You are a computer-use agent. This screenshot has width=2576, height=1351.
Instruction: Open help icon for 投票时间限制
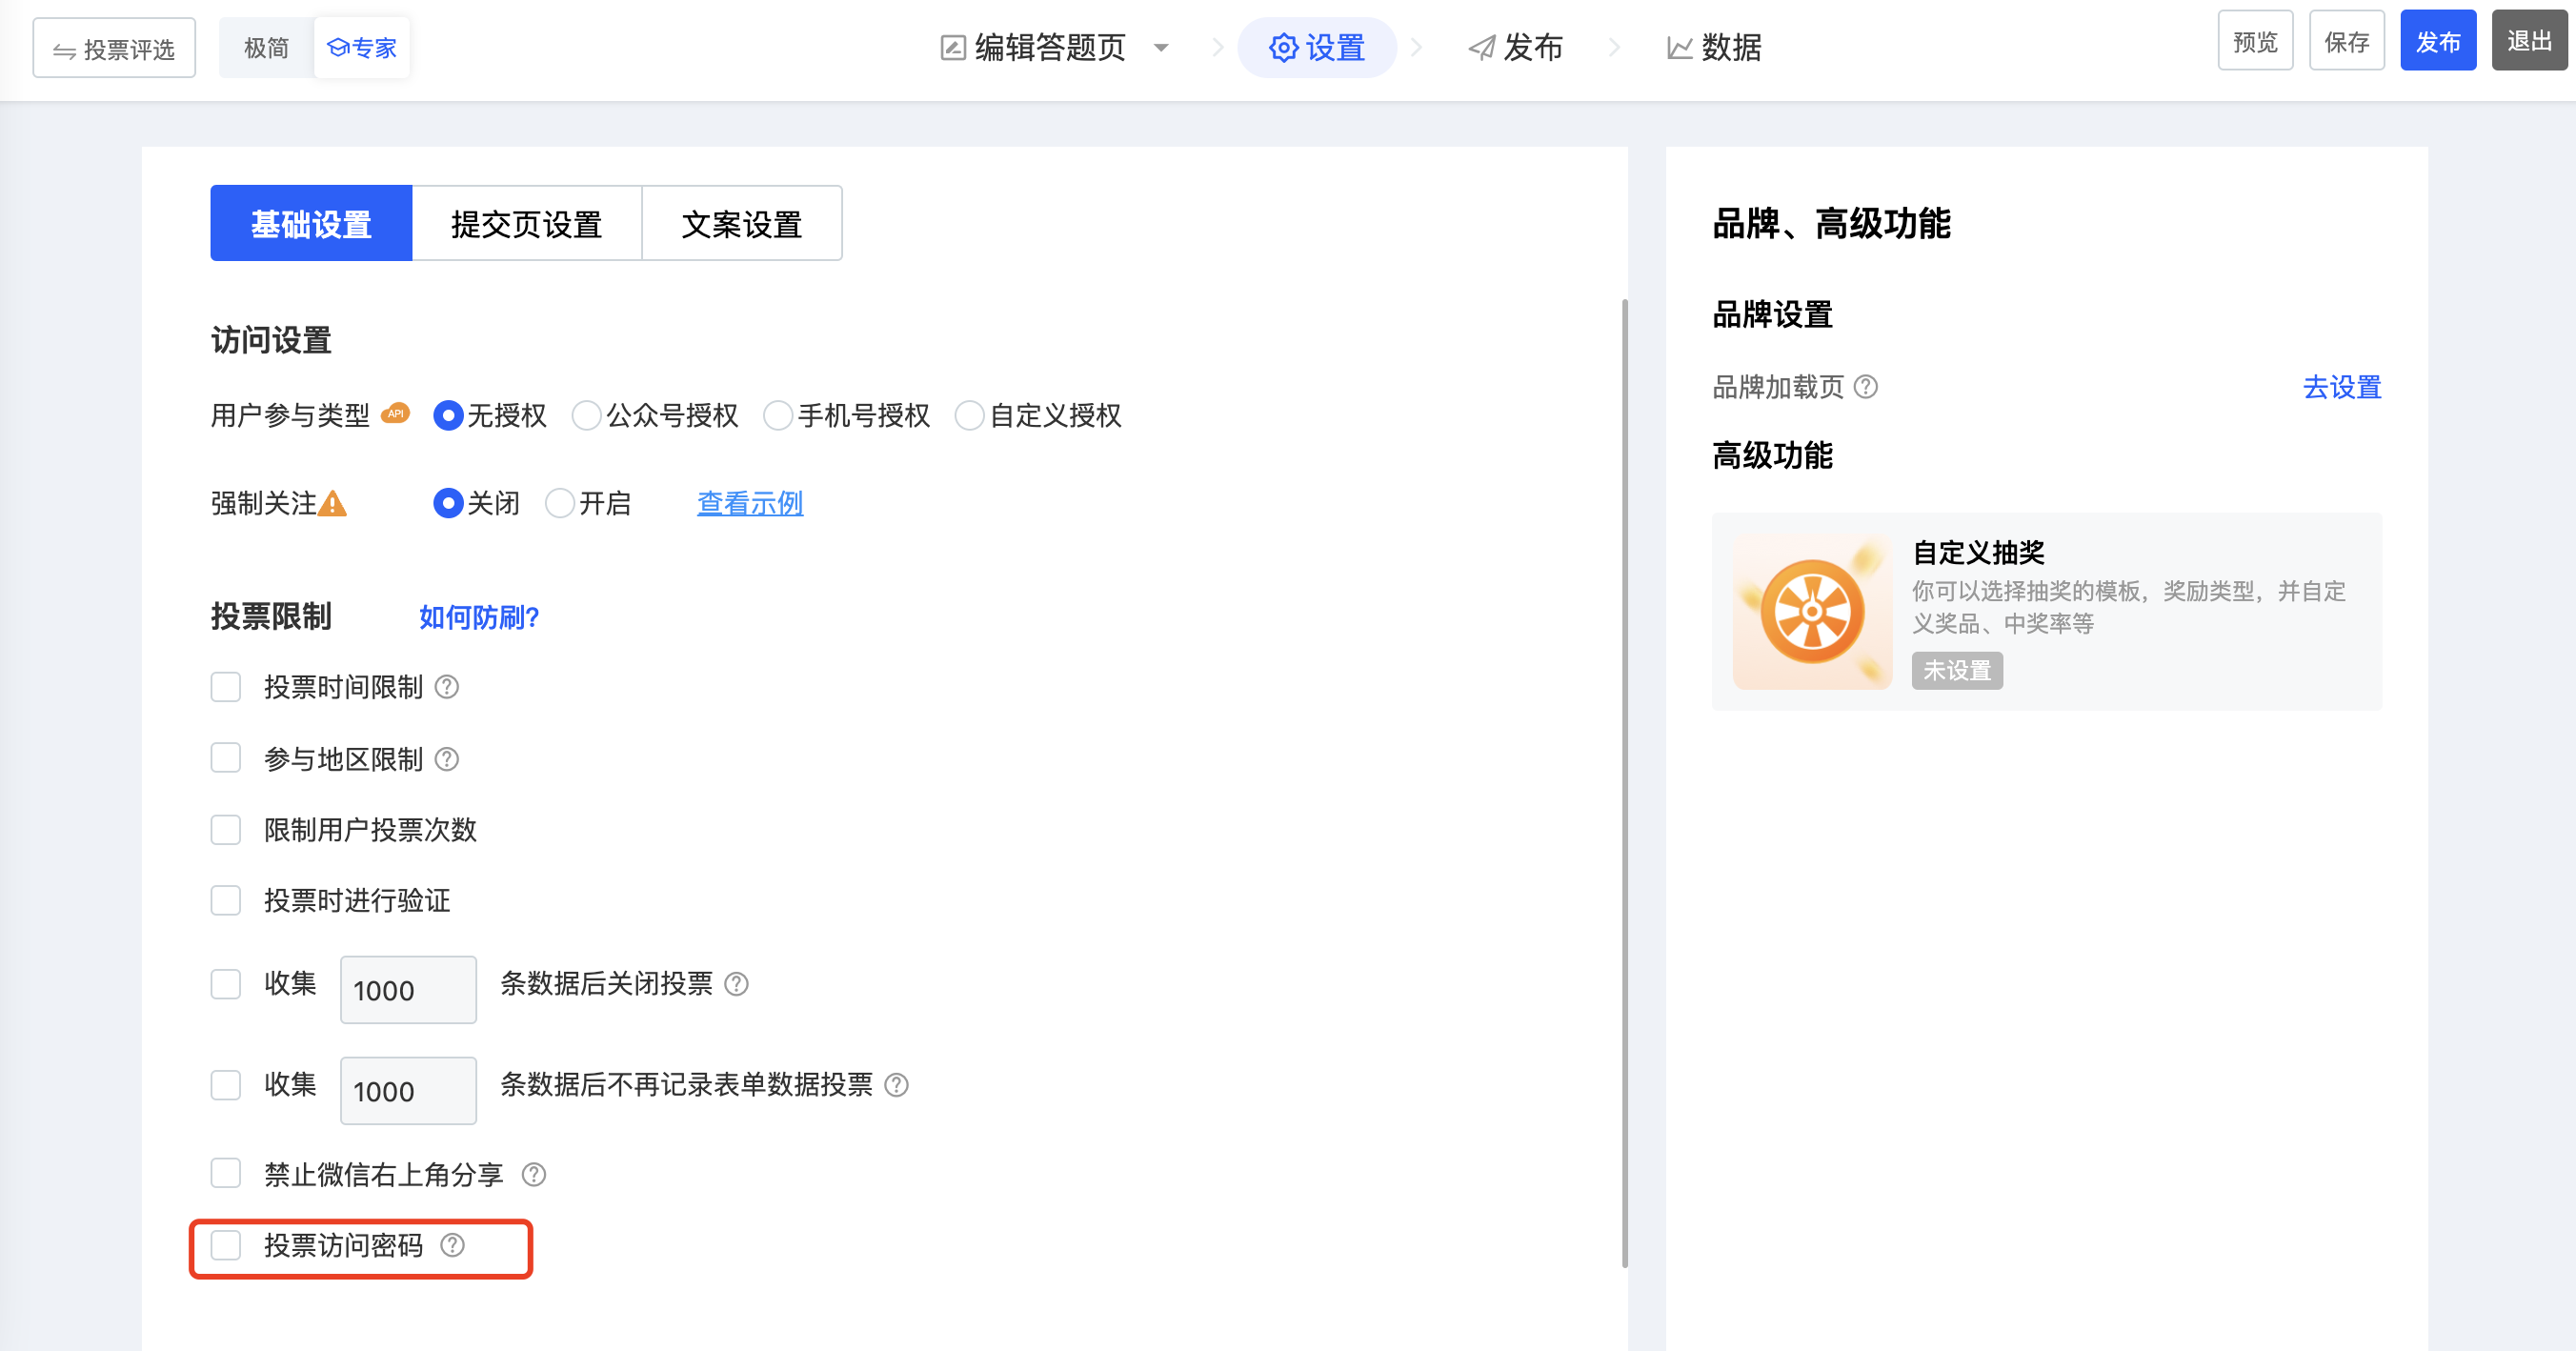(x=447, y=687)
